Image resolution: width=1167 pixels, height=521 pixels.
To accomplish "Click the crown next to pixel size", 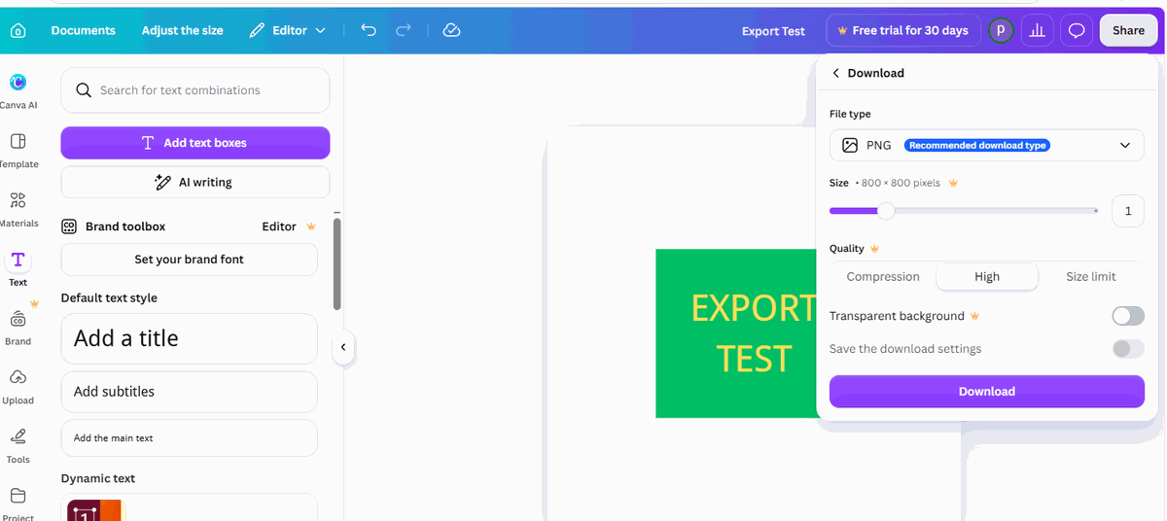I will (954, 183).
